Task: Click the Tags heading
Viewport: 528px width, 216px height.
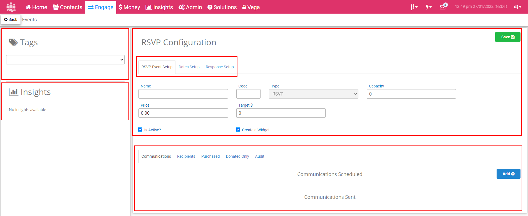Action: coord(23,42)
